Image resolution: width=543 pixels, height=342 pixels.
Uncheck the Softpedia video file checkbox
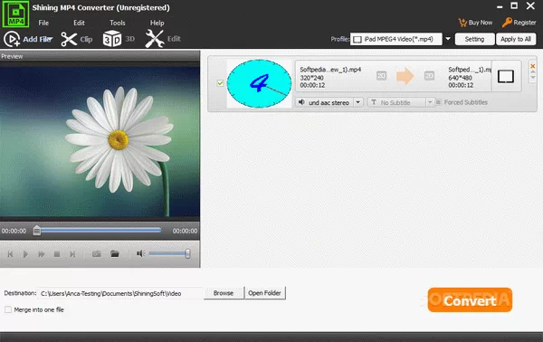click(x=220, y=83)
